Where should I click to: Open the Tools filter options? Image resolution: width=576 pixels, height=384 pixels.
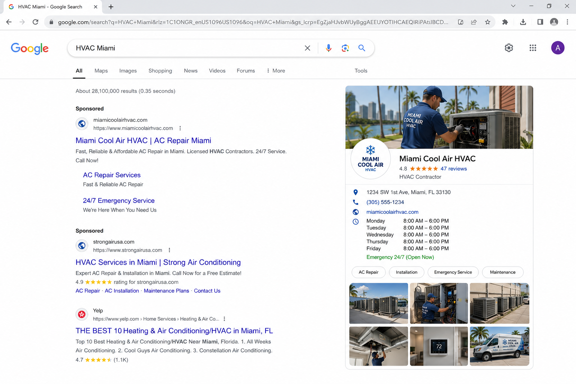(361, 70)
